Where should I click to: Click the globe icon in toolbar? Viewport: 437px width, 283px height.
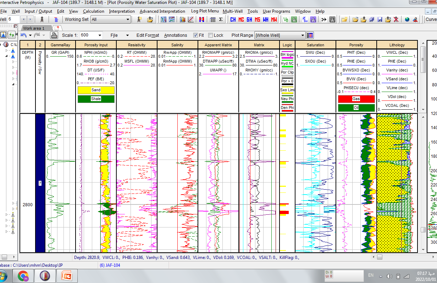pos(407,19)
